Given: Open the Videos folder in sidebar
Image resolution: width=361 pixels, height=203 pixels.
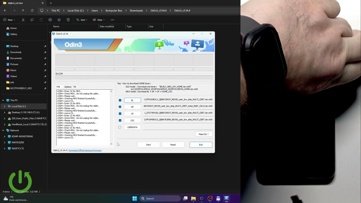Looking at the screenshot, I should point(14,76).
